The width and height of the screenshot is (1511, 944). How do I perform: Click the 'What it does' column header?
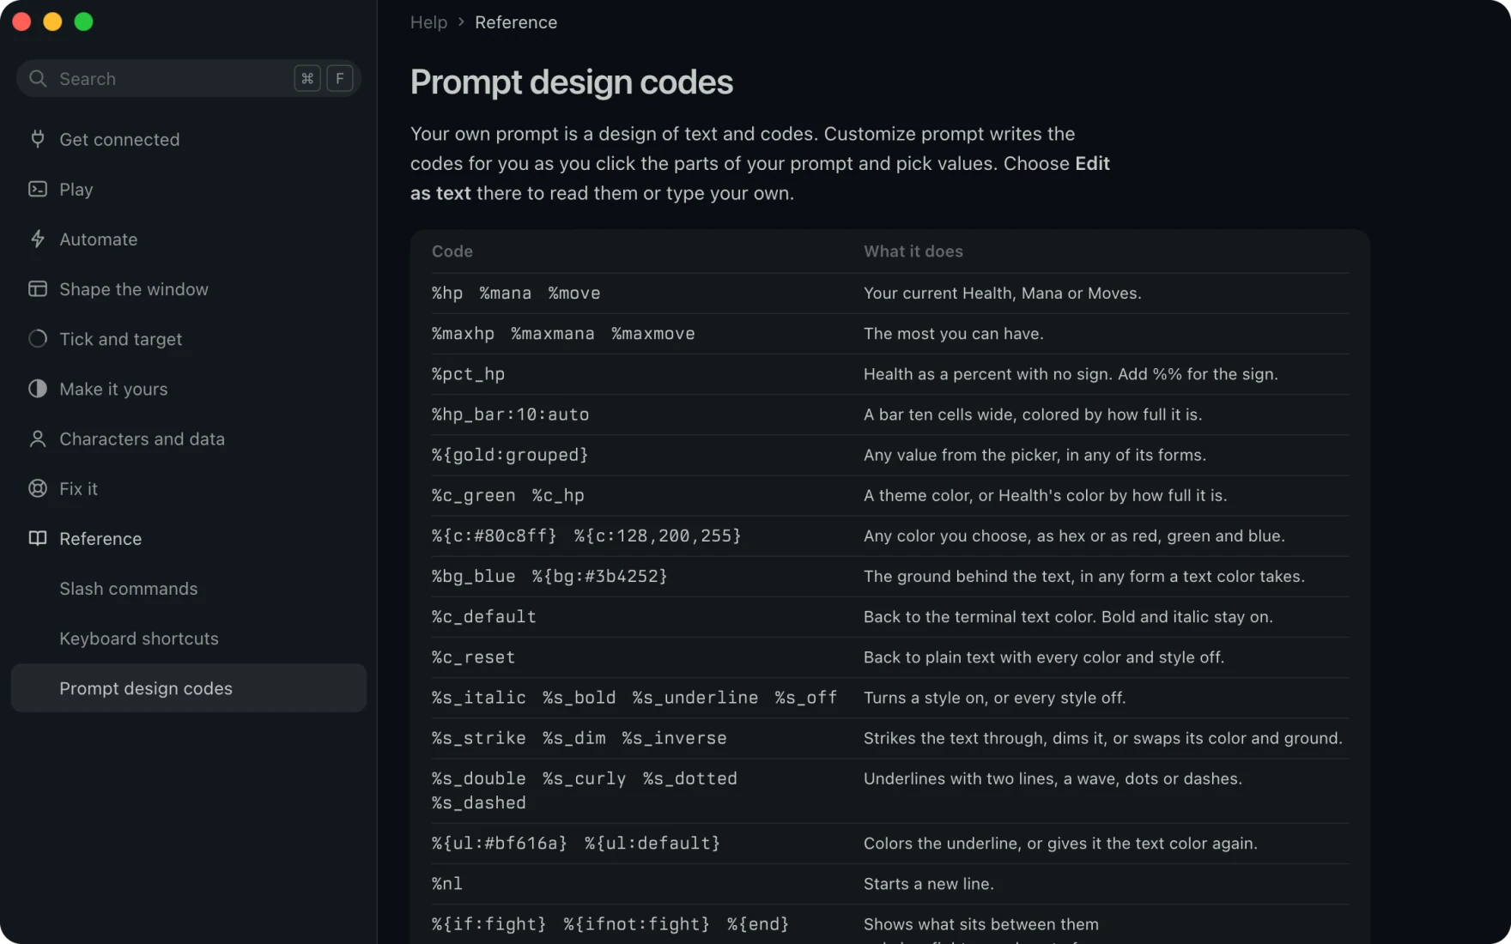[x=913, y=251]
